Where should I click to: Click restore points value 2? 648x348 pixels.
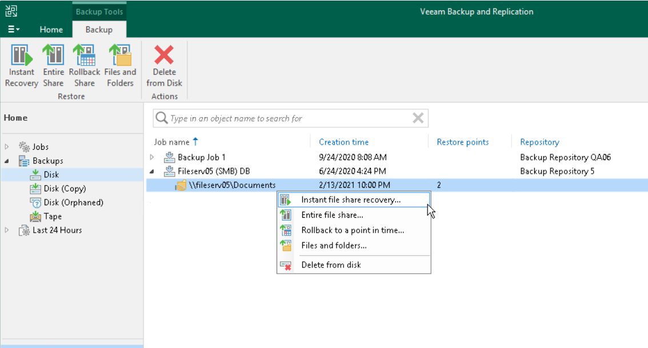pos(439,185)
